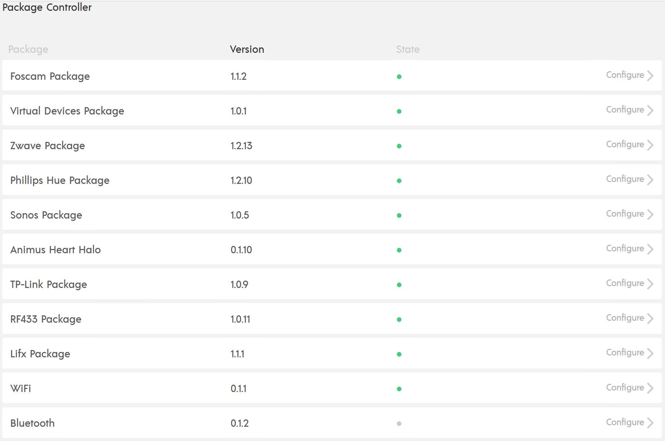665x441 pixels.
Task: Configure the RF433 Package
Action: coord(625,318)
